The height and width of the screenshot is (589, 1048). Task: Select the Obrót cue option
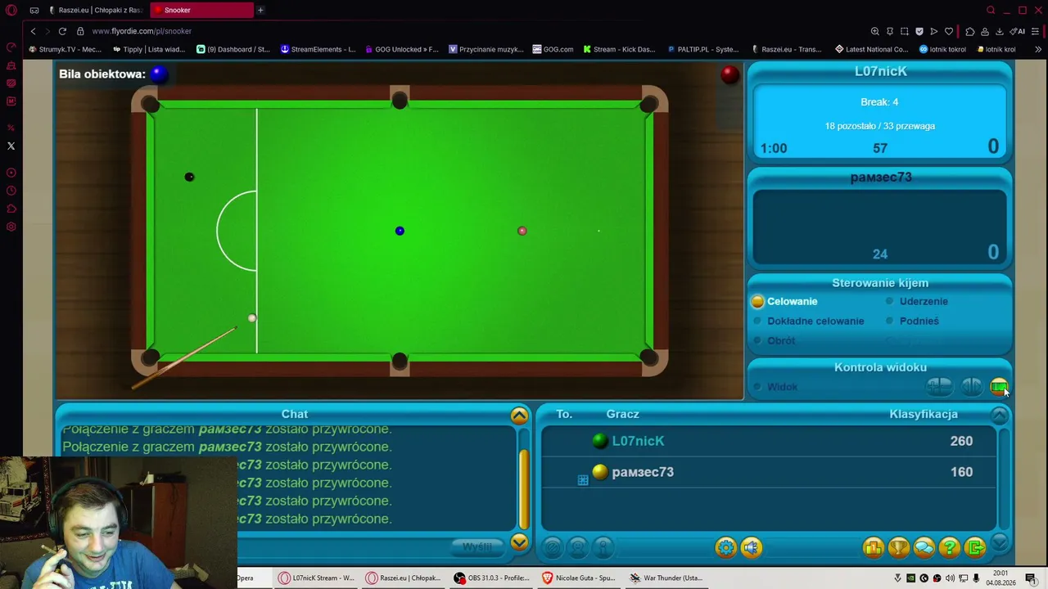point(775,340)
